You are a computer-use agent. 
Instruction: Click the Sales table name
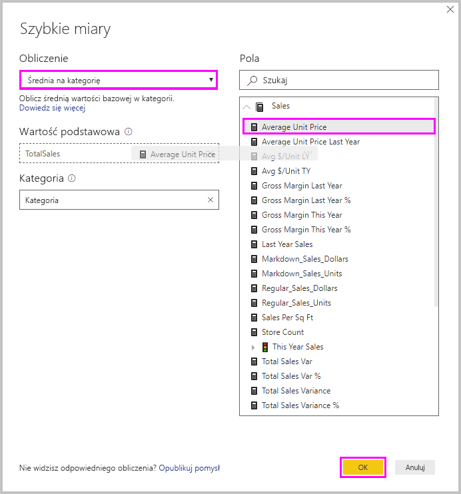click(280, 106)
